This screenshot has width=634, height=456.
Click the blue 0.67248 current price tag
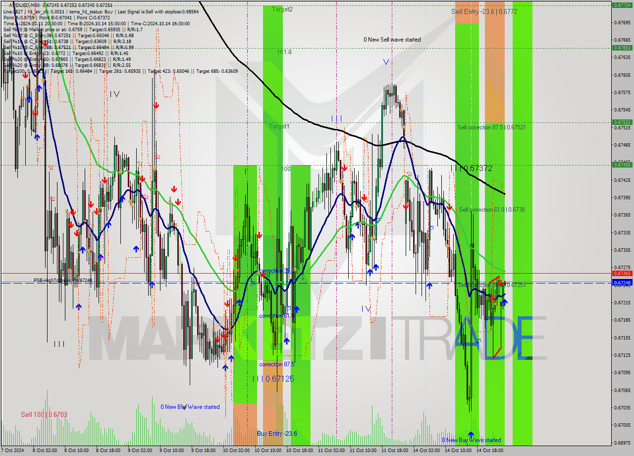[x=622, y=283]
